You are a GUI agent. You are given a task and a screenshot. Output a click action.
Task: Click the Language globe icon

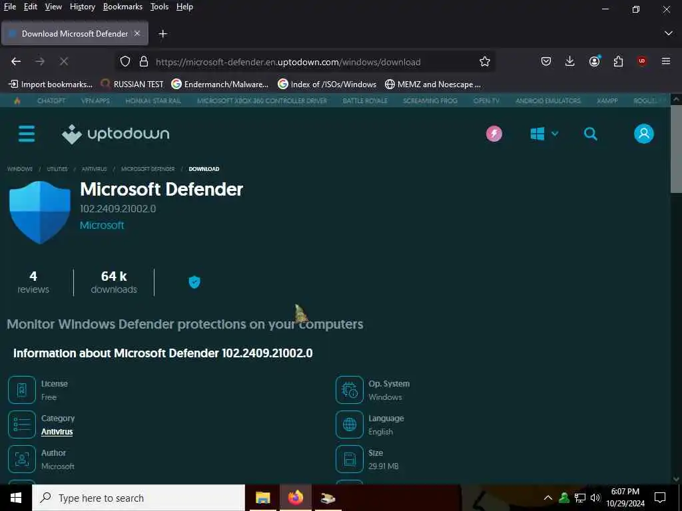coord(349,425)
